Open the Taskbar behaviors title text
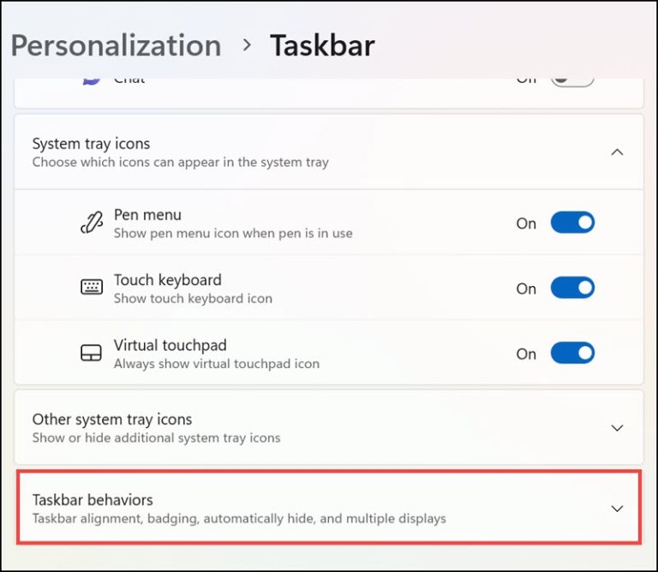 click(x=93, y=500)
